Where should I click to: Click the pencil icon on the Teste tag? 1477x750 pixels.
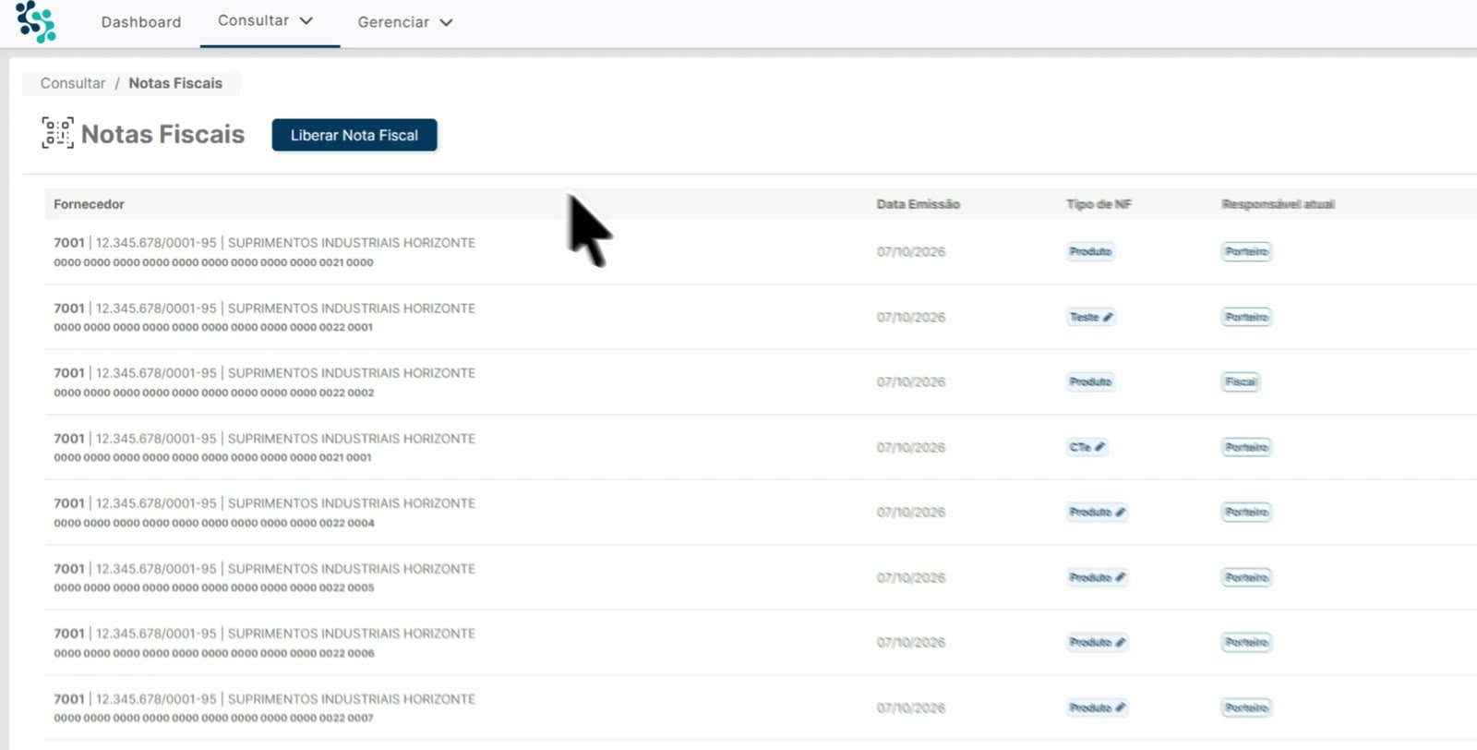[1108, 317]
